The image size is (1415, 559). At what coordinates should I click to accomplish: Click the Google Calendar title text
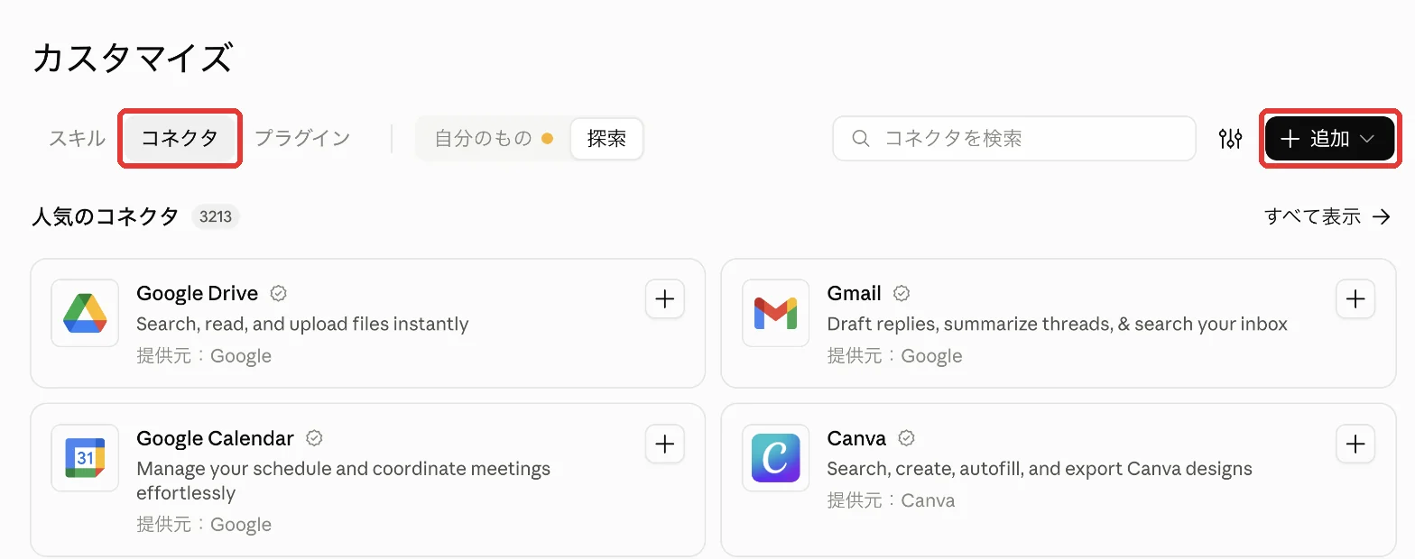click(x=215, y=438)
